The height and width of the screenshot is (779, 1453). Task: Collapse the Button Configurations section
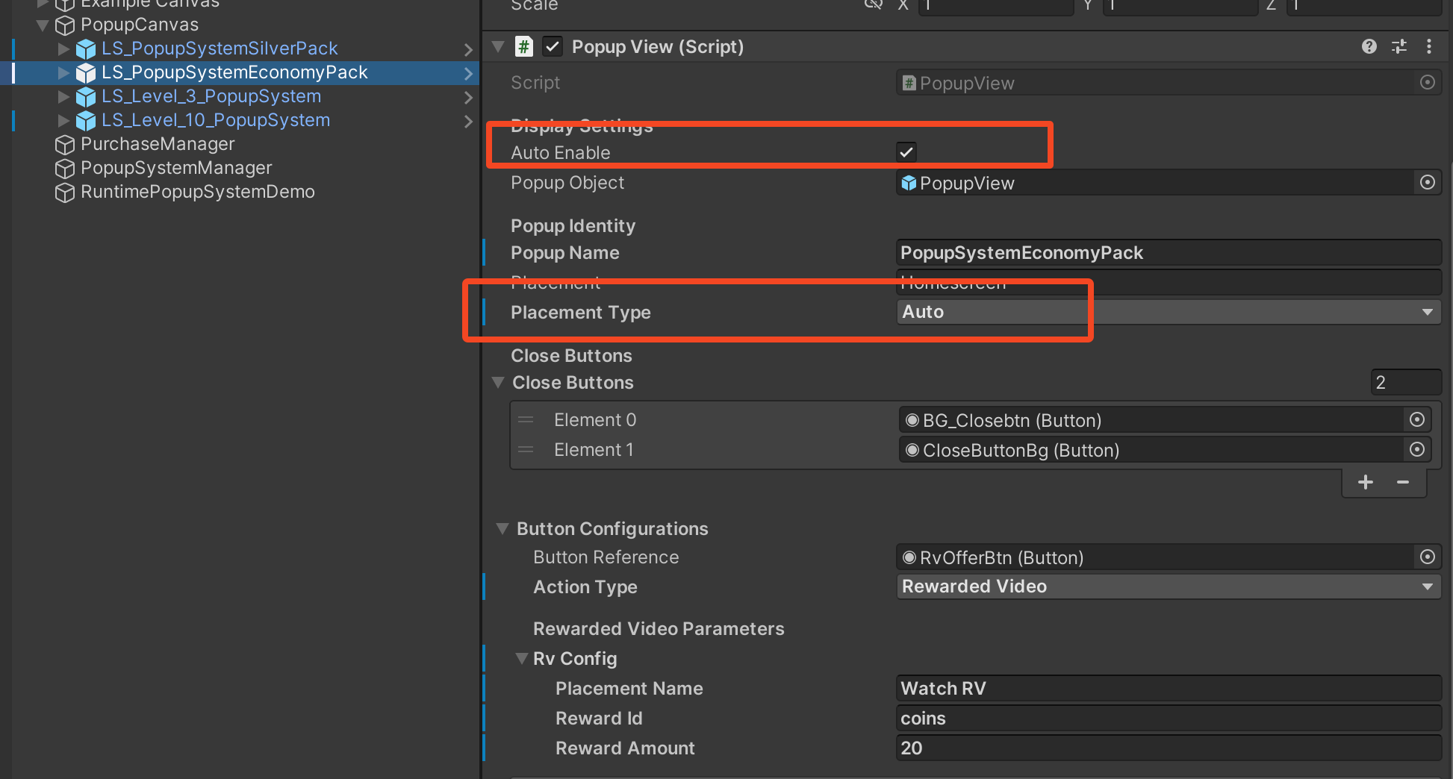click(x=503, y=528)
